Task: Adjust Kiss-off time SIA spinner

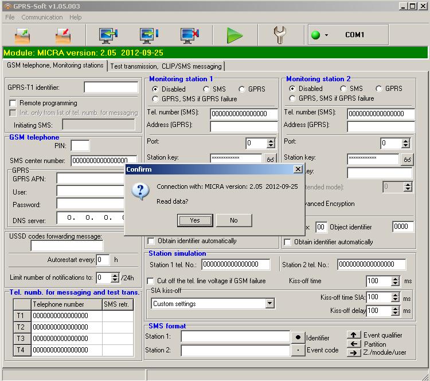Action: tap(395, 297)
